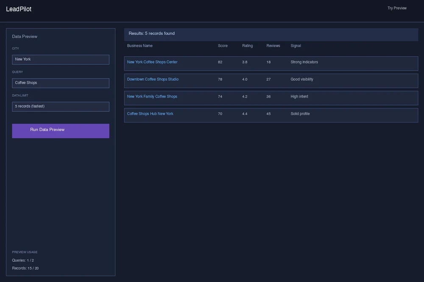
Task: Click the City input field
Action: 61,60
